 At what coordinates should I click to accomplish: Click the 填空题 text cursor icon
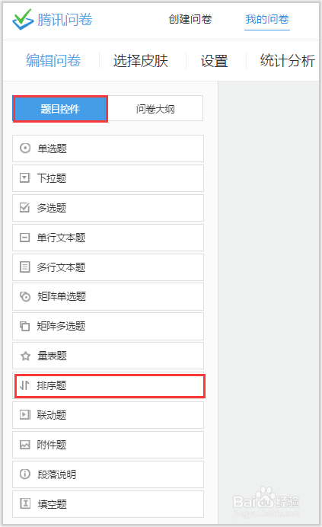[25, 503]
